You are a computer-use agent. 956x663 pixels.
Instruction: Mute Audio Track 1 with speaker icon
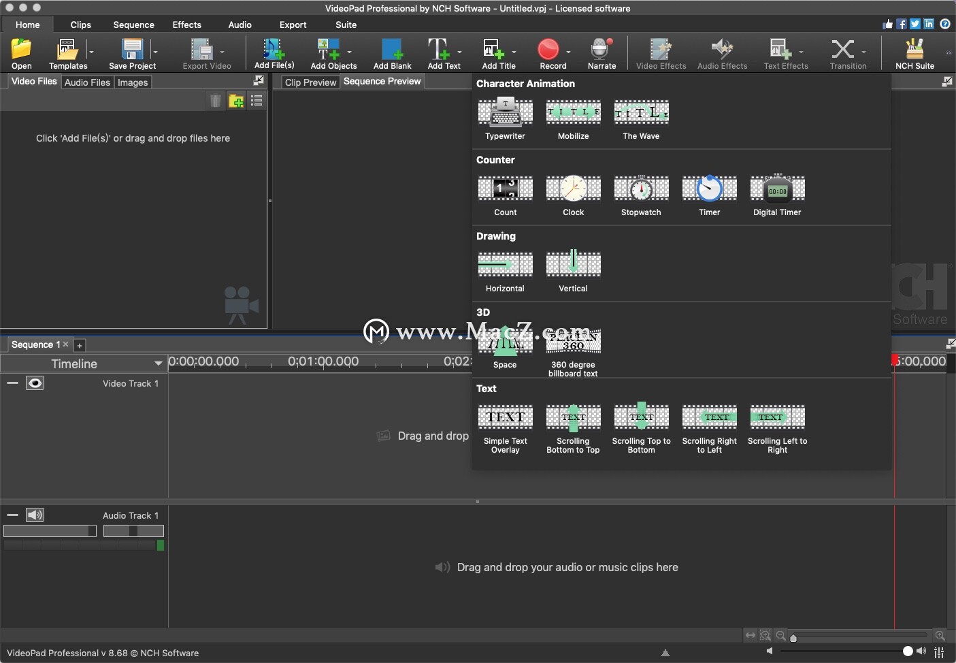(x=35, y=515)
